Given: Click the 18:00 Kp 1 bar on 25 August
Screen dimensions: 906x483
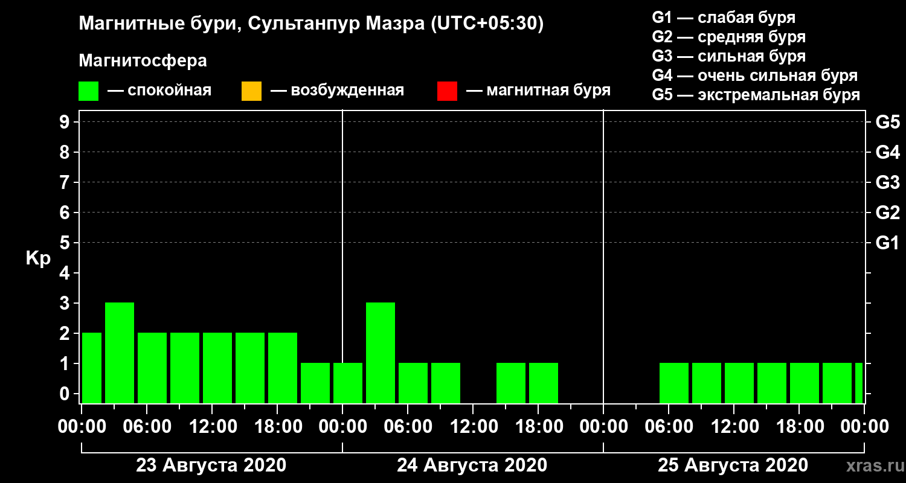Looking at the screenshot, I should click(x=805, y=383).
